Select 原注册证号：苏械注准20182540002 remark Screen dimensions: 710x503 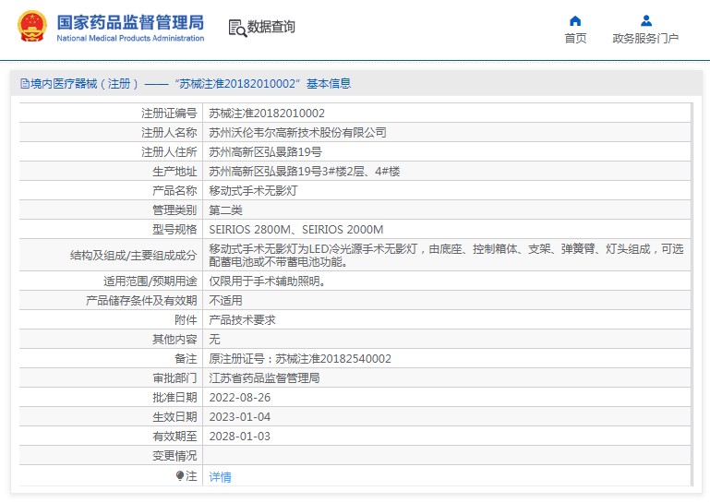click(x=300, y=359)
